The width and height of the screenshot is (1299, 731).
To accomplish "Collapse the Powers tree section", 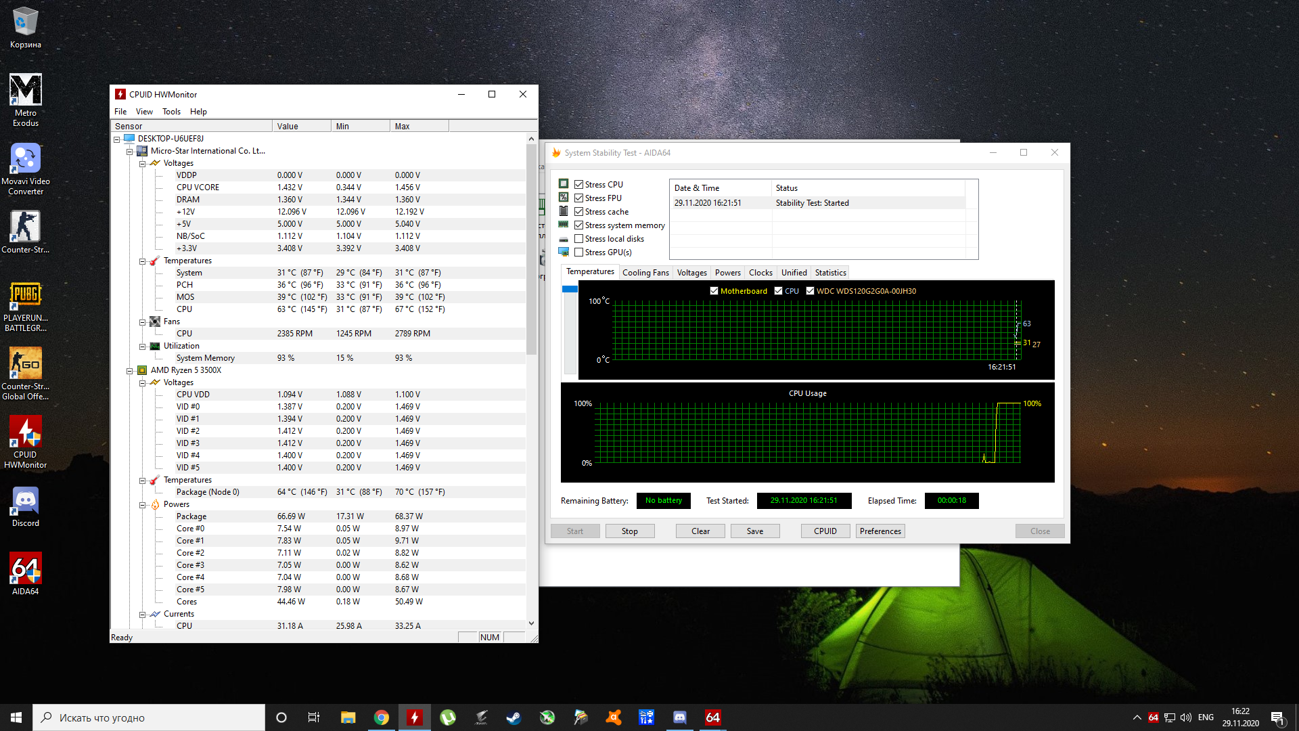I will tap(142, 505).
